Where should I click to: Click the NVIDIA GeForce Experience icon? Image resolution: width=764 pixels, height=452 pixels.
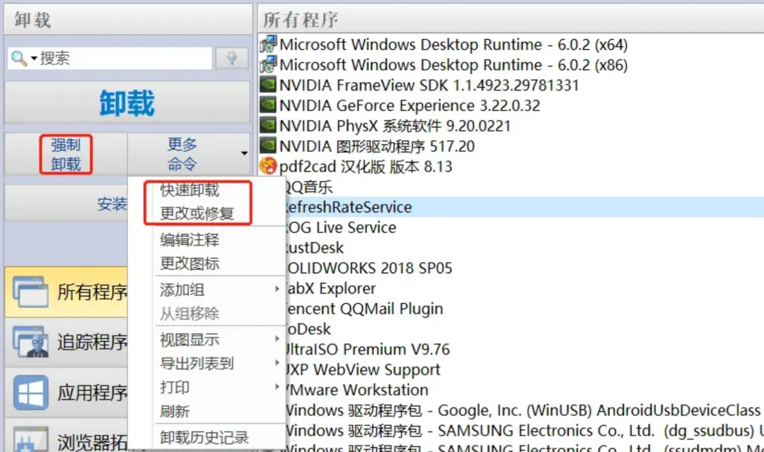268,106
